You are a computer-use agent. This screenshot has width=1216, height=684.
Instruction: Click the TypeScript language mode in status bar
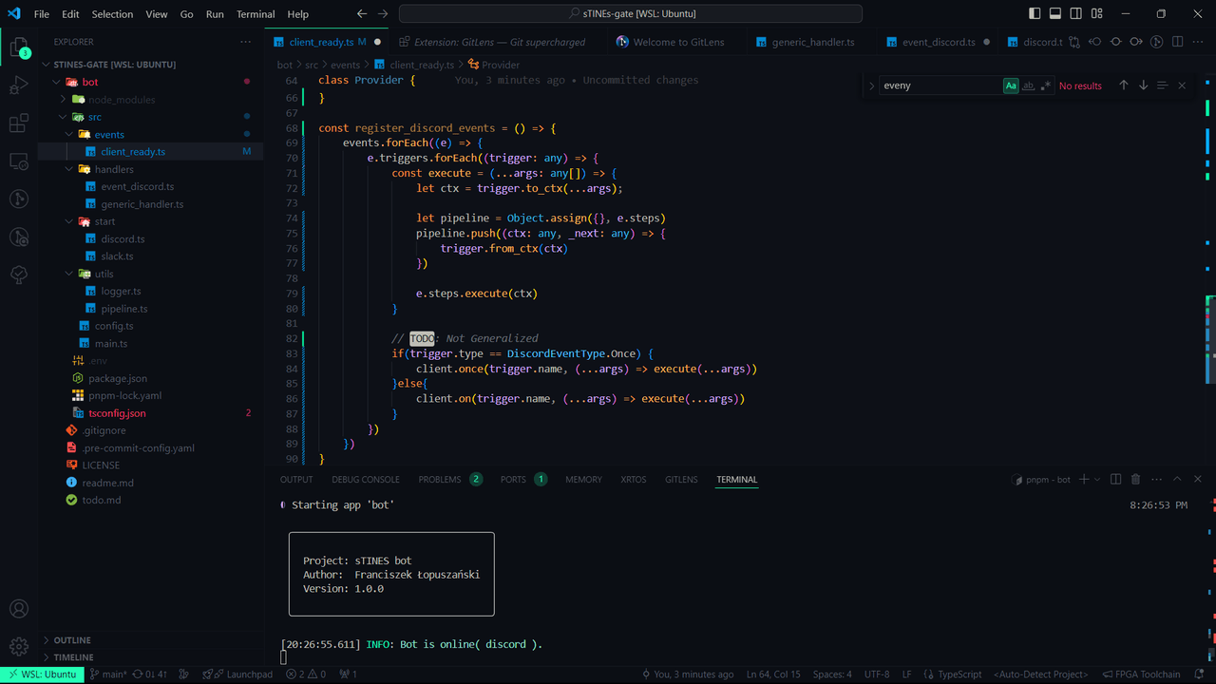click(959, 674)
